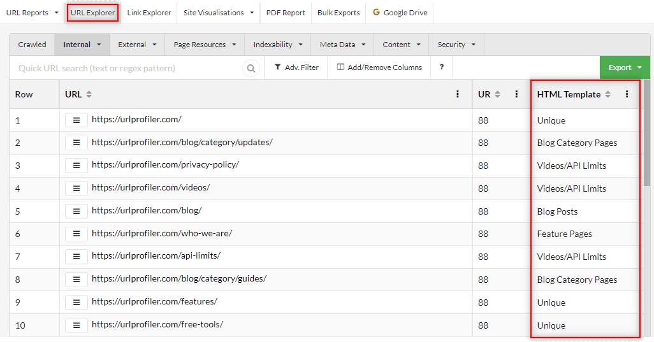Open Bulk Exports tab
Image resolution: width=654 pixels, height=342 pixels.
tap(338, 13)
